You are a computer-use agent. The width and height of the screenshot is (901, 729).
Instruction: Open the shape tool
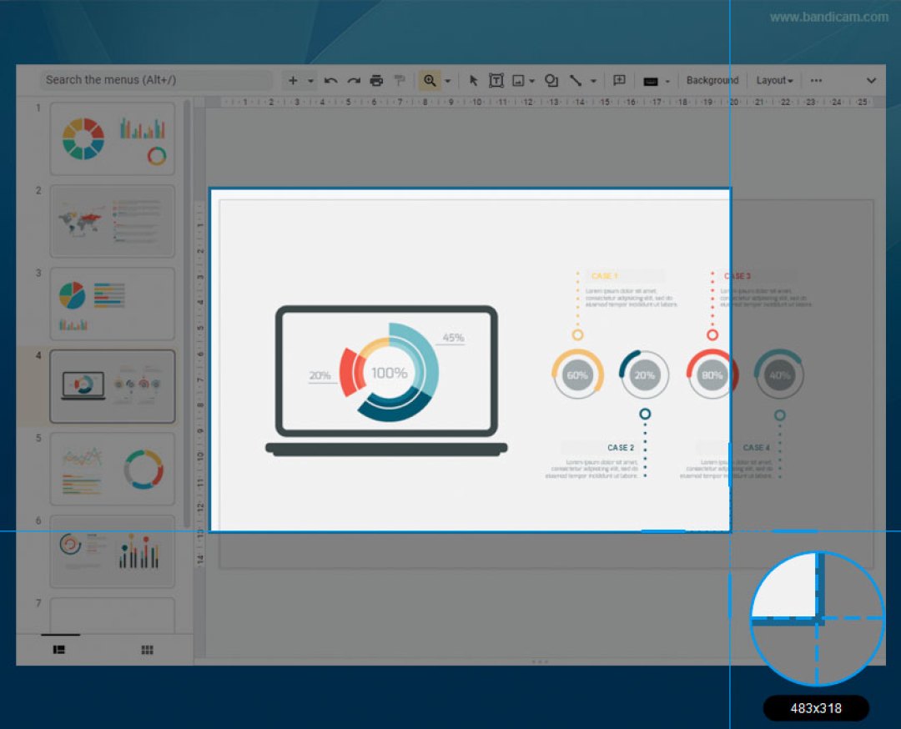551,80
